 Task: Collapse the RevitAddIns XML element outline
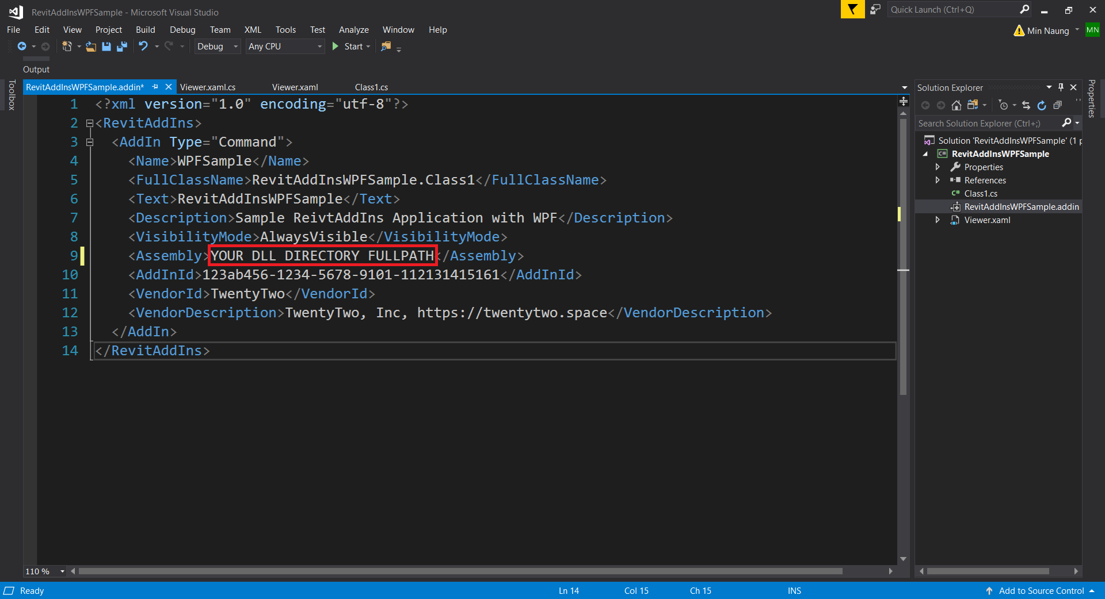click(x=89, y=123)
